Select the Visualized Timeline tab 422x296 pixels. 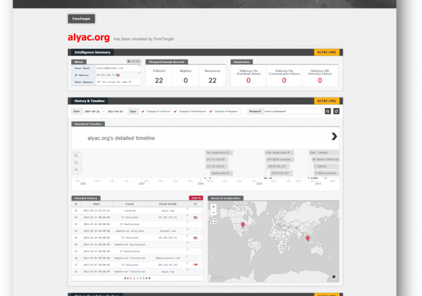click(x=88, y=124)
